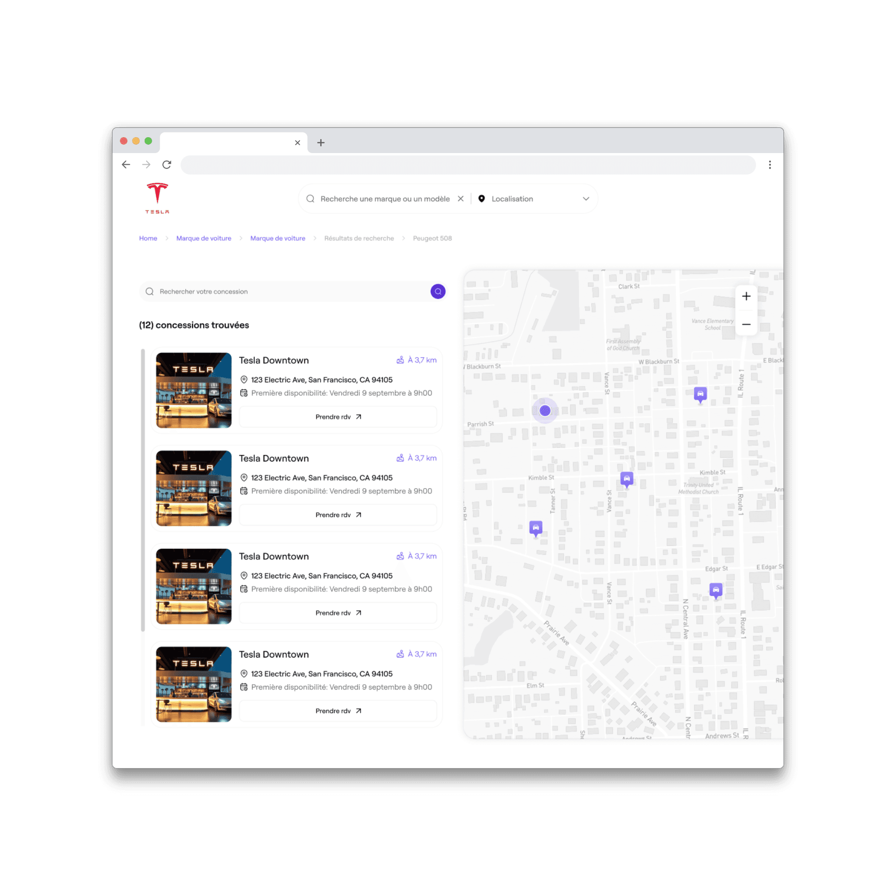Zoom in on the map

pyautogui.click(x=746, y=296)
